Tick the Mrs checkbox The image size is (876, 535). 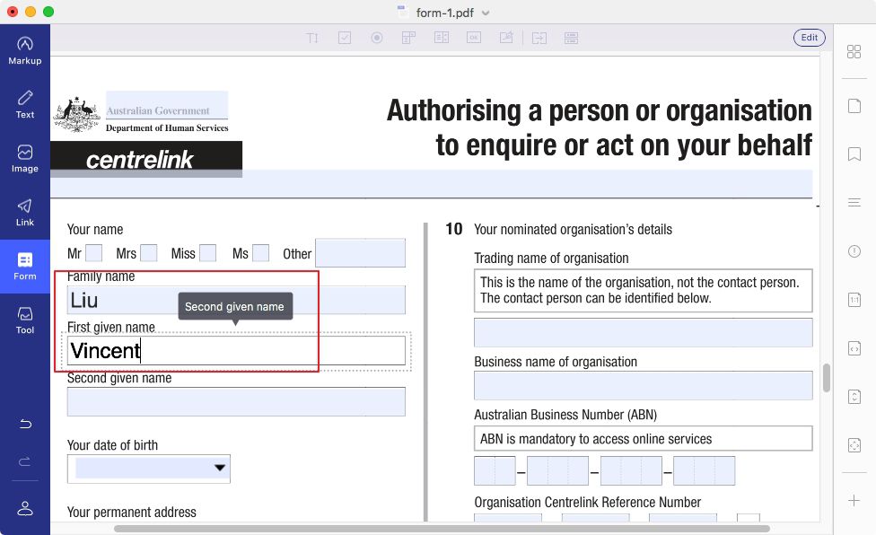click(x=149, y=253)
